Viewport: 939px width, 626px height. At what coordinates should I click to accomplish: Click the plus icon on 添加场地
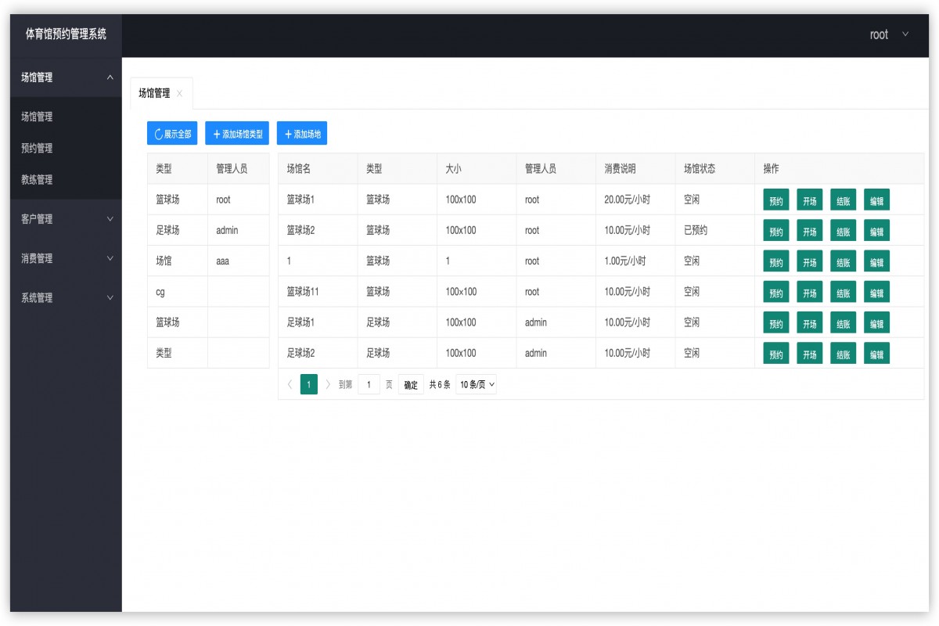(288, 133)
